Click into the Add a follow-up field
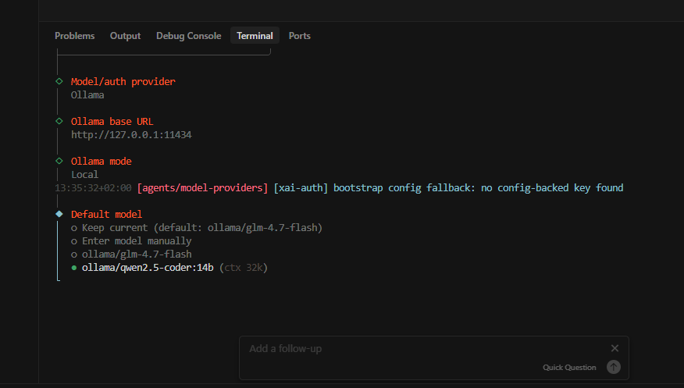684x388 pixels. [x=422, y=349]
